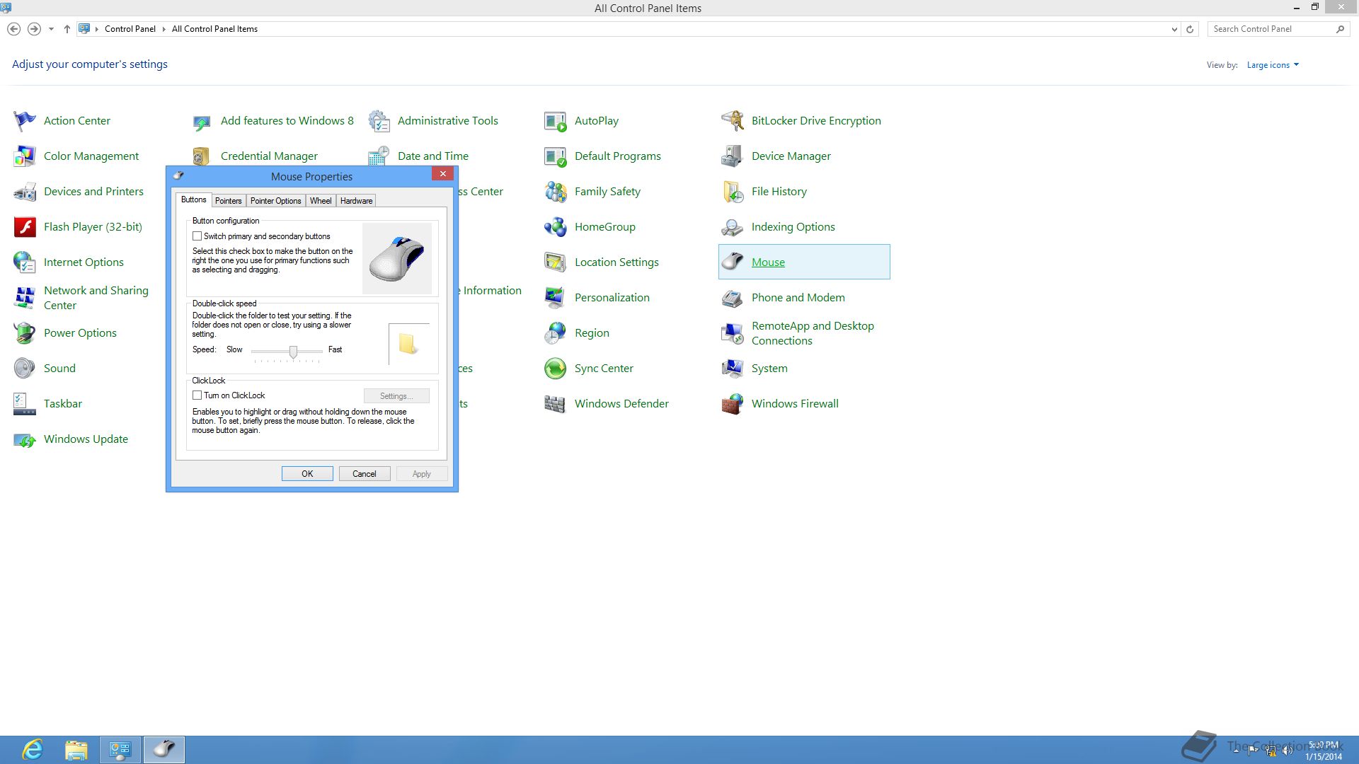Click the double-click speed slider
The width and height of the screenshot is (1359, 764).
click(x=293, y=352)
